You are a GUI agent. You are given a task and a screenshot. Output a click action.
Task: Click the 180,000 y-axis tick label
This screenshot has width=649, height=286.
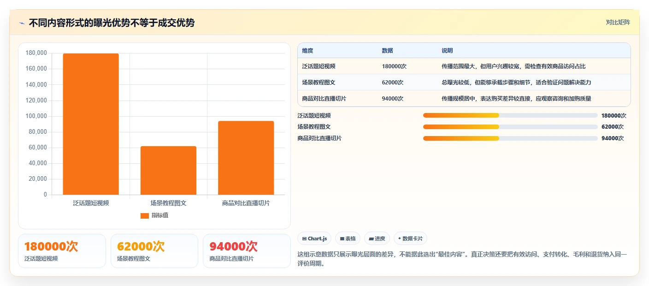pos(36,53)
